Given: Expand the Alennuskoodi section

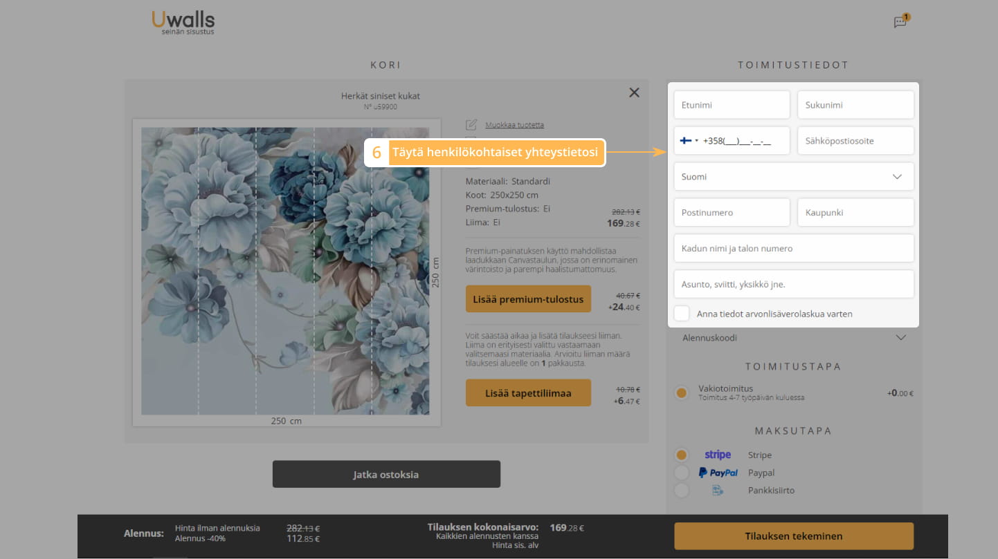Looking at the screenshot, I should point(793,338).
